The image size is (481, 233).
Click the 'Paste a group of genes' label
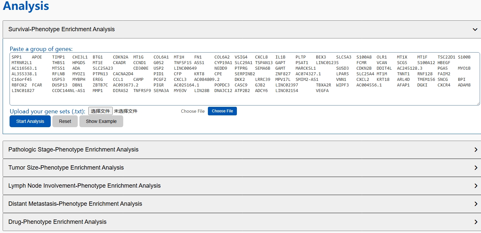41,49
